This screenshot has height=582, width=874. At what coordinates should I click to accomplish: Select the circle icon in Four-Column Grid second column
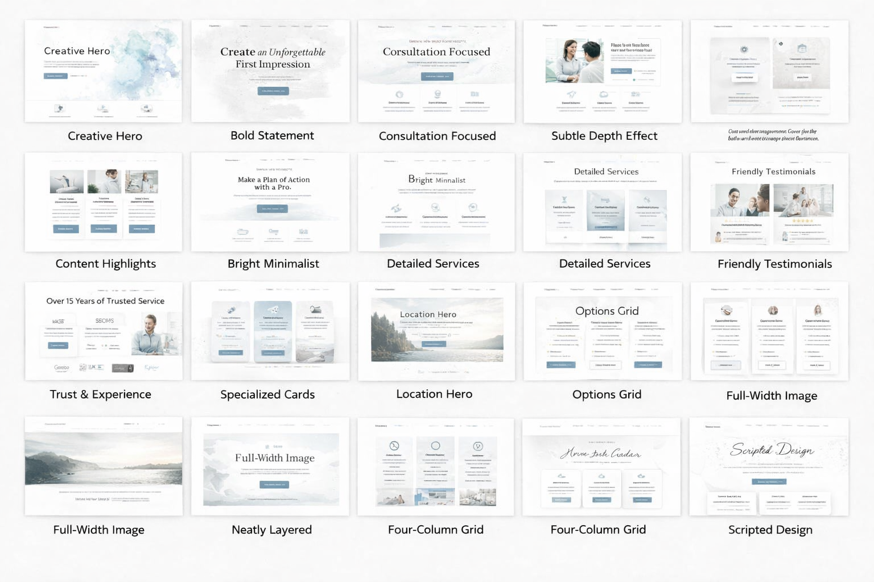436,445
